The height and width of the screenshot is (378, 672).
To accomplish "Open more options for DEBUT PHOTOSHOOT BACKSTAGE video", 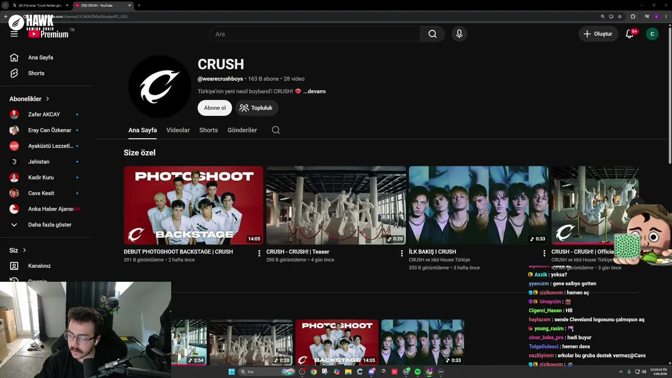I will [259, 253].
